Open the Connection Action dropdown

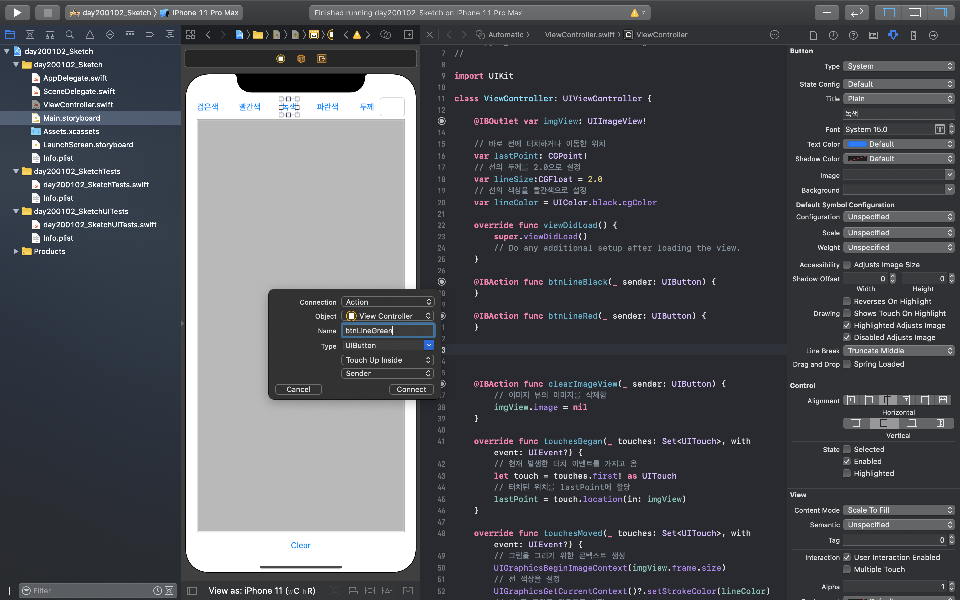click(x=388, y=302)
